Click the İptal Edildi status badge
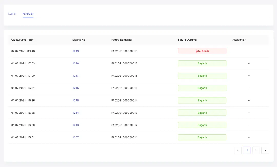The height and width of the screenshot is (167, 277). coord(202,51)
